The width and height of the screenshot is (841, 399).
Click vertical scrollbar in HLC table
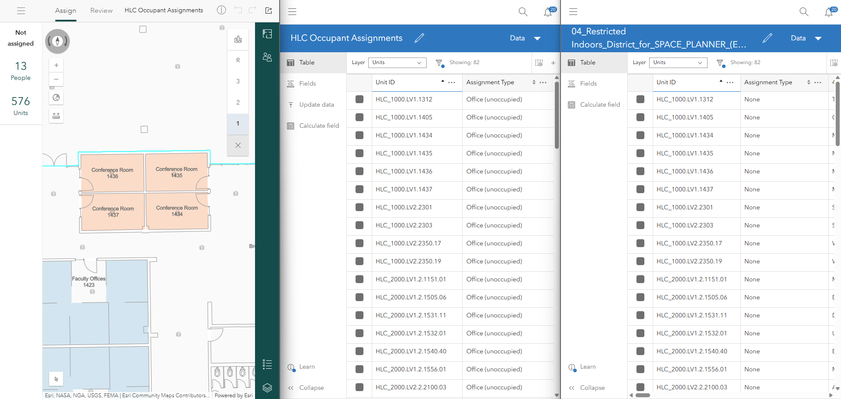click(557, 115)
